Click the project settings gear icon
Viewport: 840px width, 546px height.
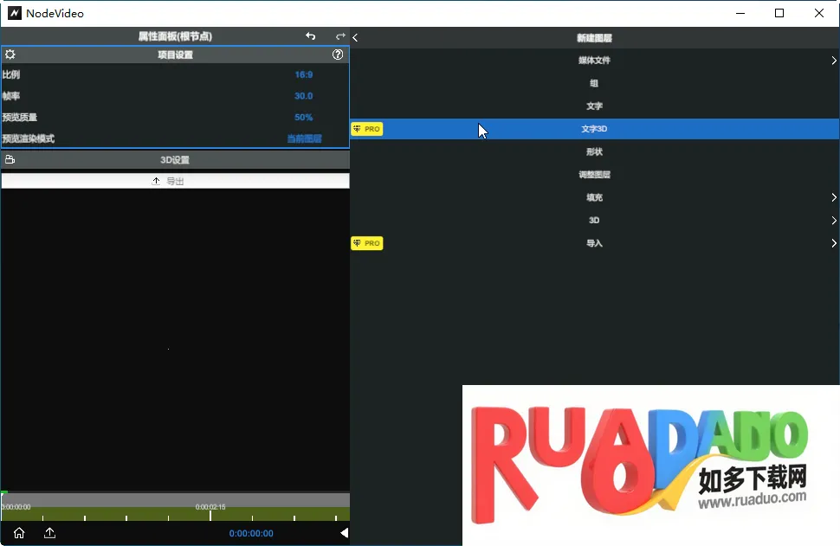pyautogui.click(x=10, y=55)
